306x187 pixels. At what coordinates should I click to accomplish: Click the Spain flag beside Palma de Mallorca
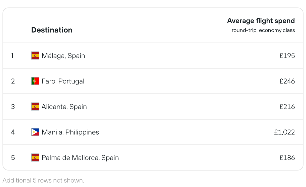[x=35, y=157]
